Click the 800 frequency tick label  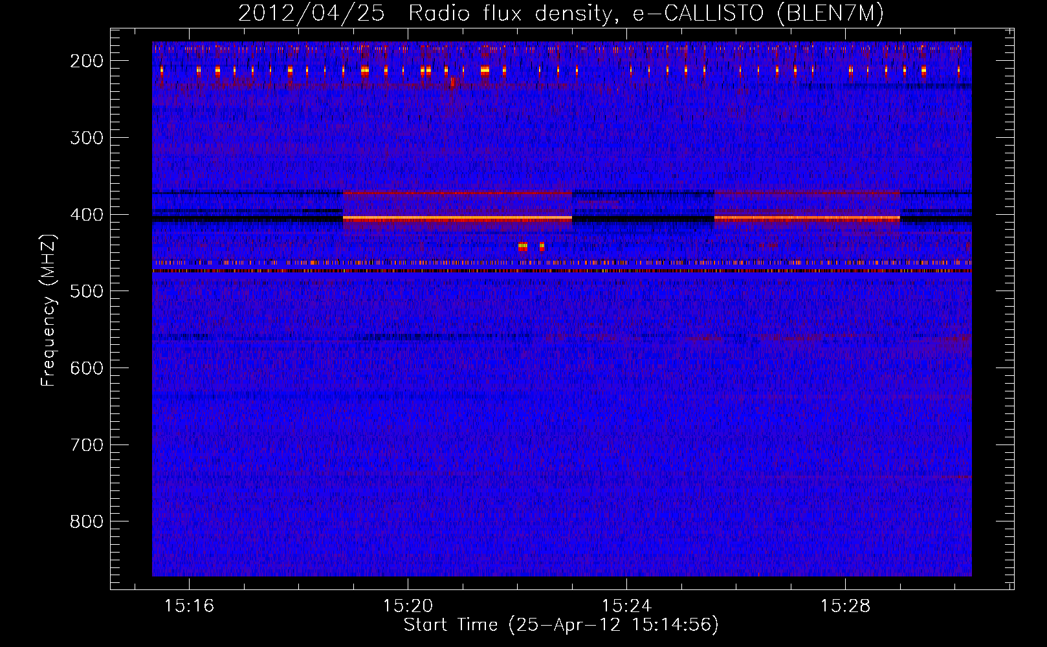86,521
